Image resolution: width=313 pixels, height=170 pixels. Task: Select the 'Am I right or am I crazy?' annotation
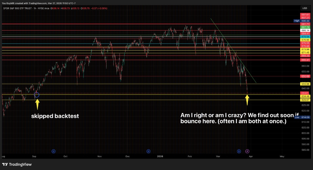coord(240,118)
